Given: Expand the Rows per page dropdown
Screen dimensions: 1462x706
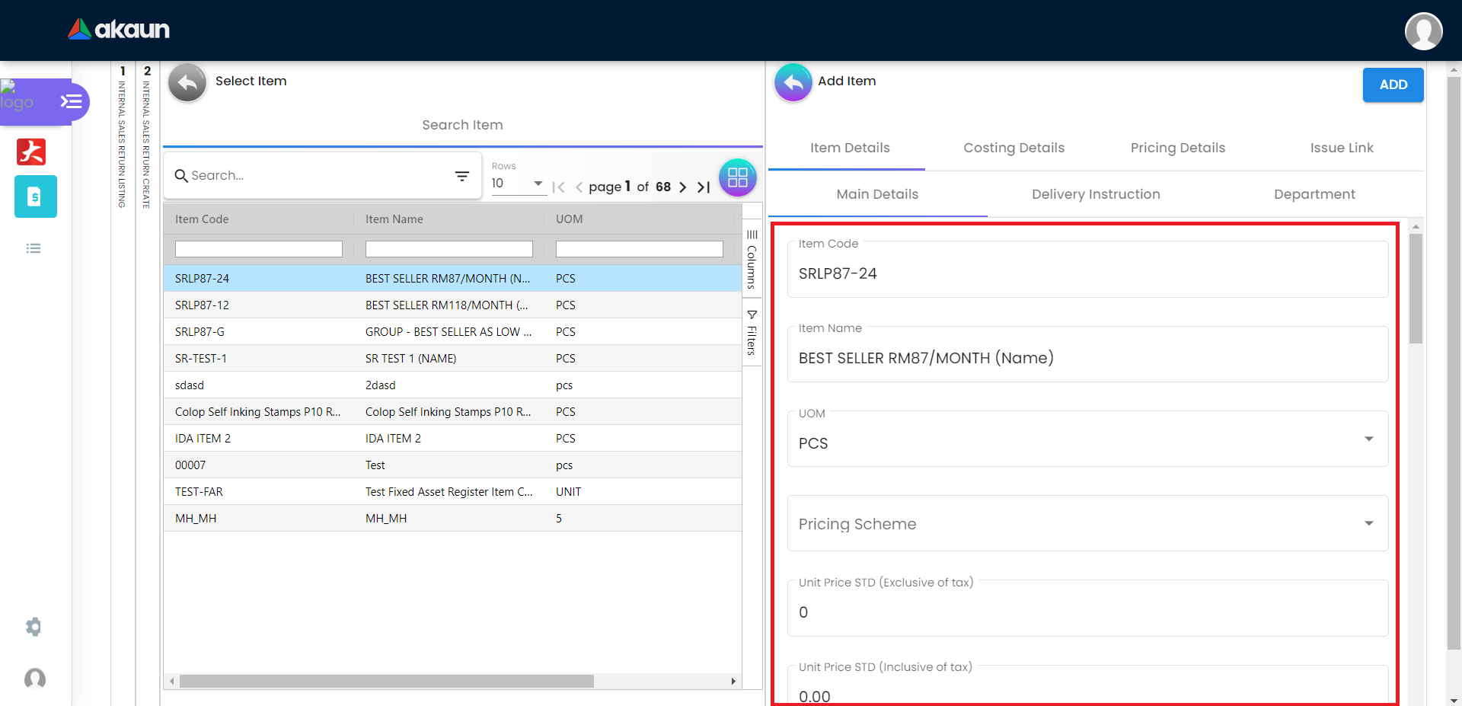Looking at the screenshot, I should pyautogui.click(x=518, y=184).
